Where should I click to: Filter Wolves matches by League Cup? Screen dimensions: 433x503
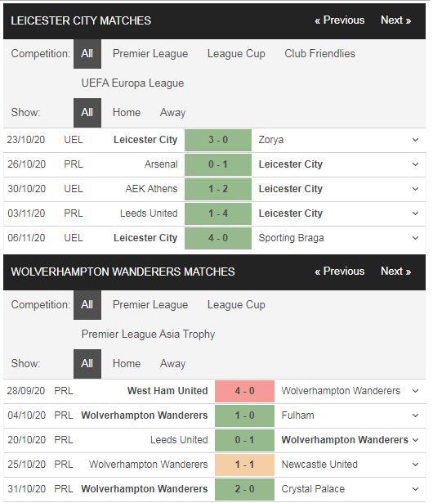point(236,305)
